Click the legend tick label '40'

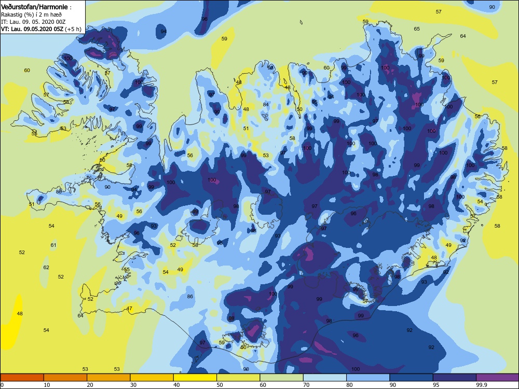(176, 385)
